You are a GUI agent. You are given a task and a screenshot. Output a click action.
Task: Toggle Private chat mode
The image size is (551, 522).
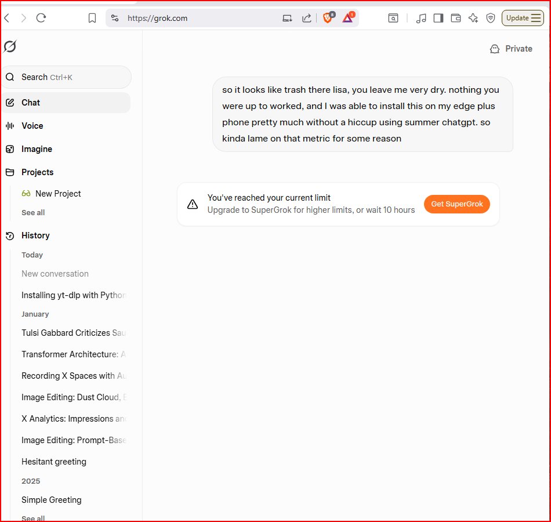[511, 49]
